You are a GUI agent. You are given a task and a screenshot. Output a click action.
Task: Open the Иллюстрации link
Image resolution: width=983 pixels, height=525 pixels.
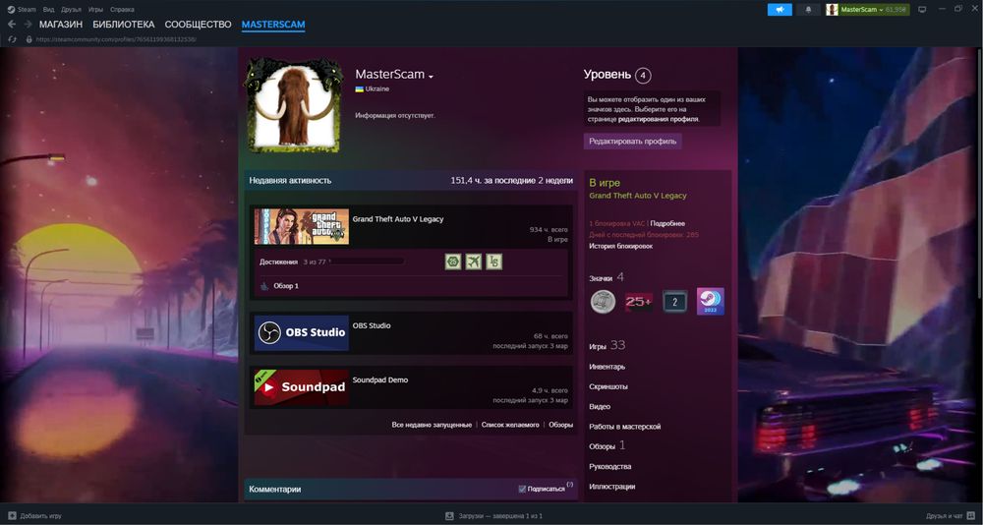pyautogui.click(x=611, y=486)
